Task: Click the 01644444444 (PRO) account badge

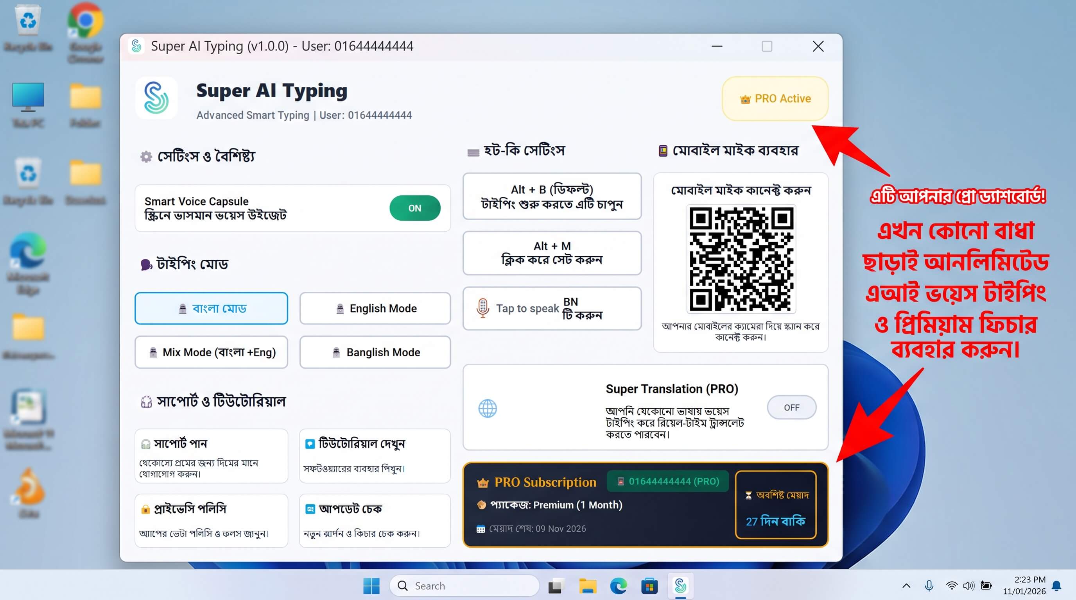Action: (667, 481)
